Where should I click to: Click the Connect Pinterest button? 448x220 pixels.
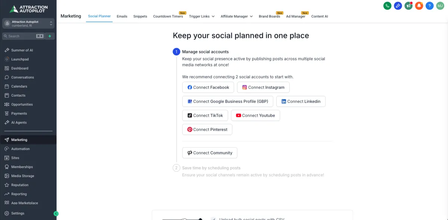207,129
